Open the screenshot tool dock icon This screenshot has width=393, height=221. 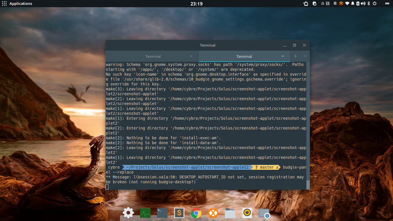[264, 213]
